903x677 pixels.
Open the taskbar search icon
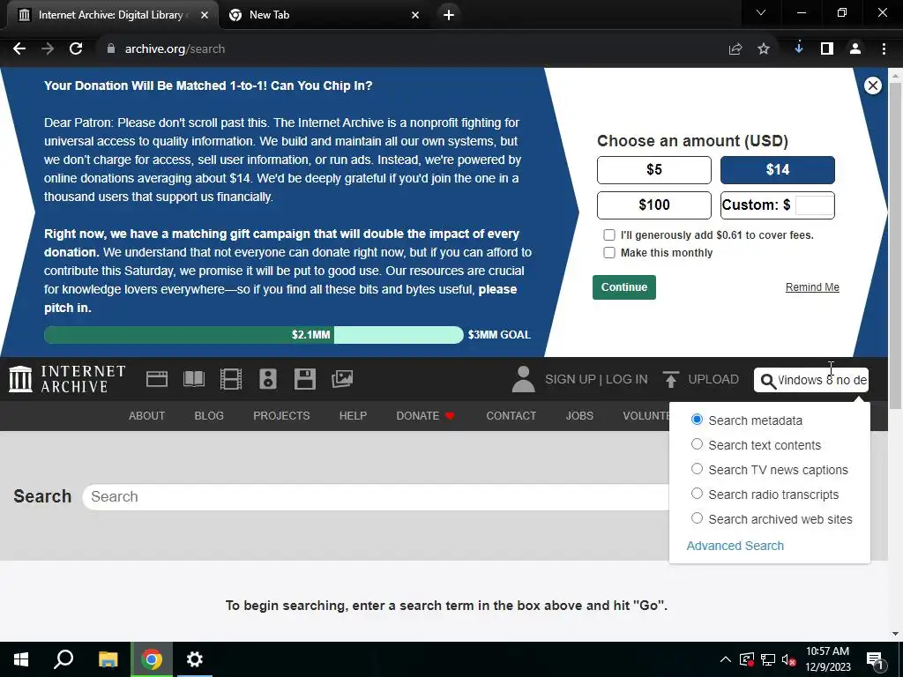(63, 659)
